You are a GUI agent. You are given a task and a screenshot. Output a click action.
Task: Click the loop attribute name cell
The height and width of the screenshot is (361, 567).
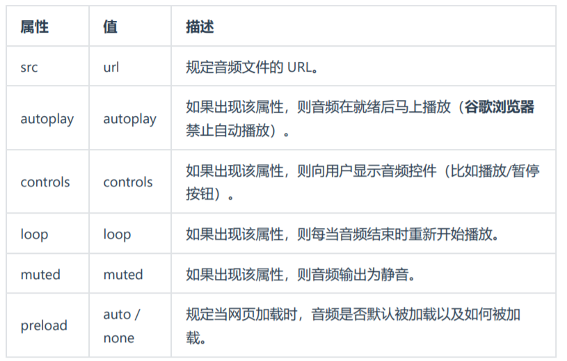(34, 234)
